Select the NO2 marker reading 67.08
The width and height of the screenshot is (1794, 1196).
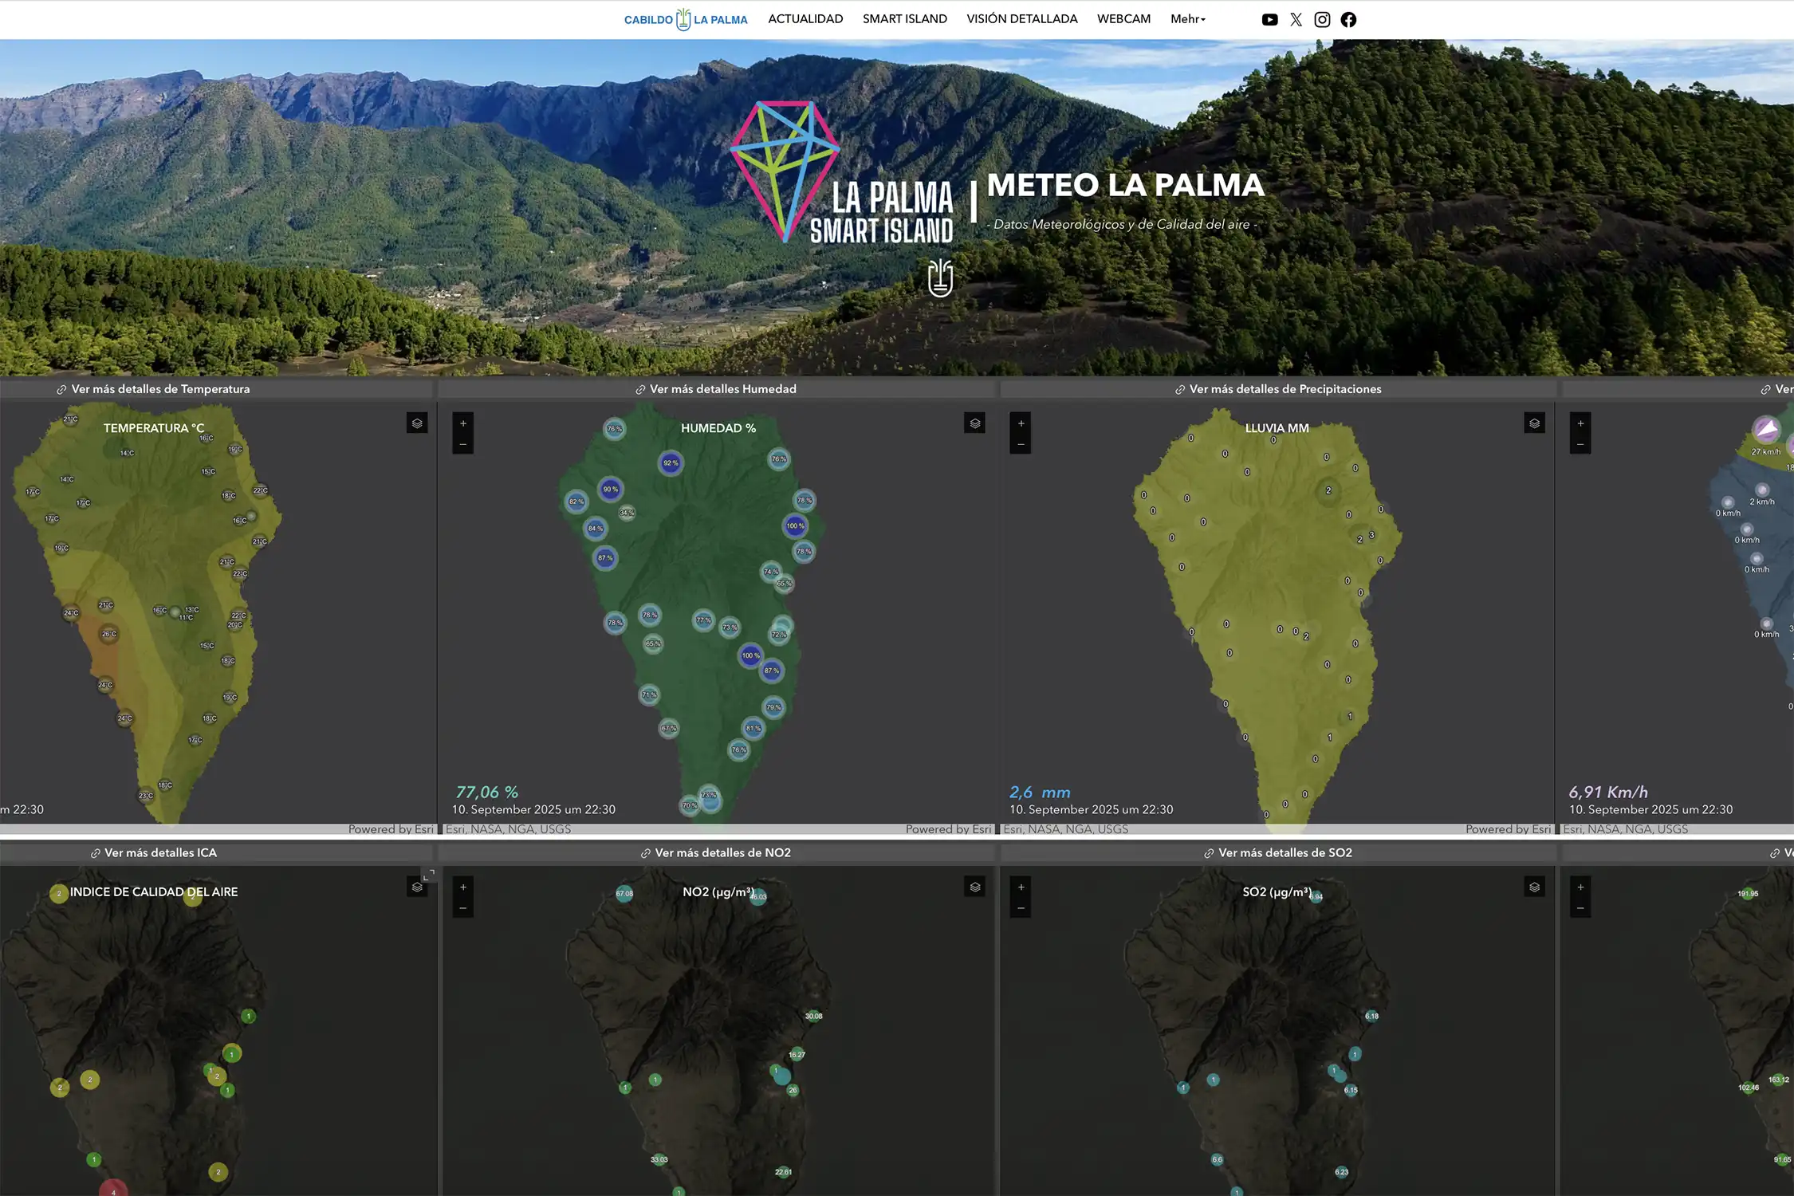[624, 893]
